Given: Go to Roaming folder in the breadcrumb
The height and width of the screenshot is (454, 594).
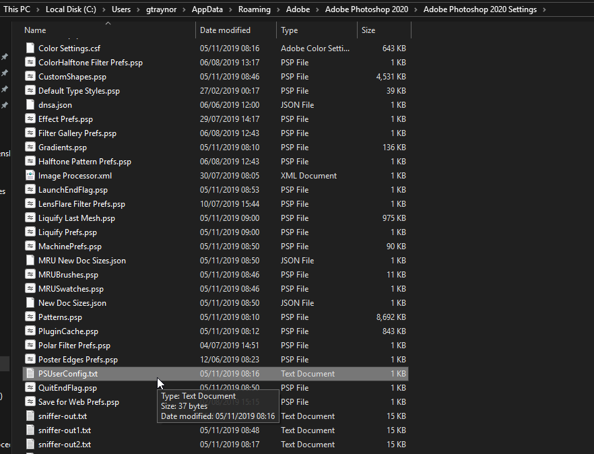Looking at the screenshot, I should pyautogui.click(x=255, y=9).
